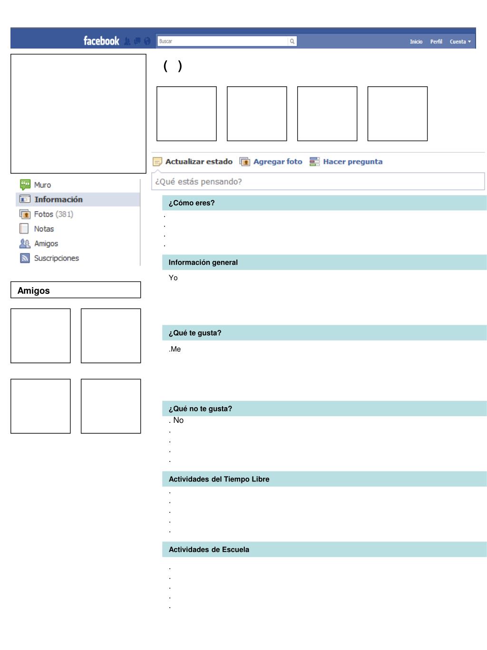Click the boxed Amigos heading
This screenshot has width=487, height=650.
coord(76,290)
